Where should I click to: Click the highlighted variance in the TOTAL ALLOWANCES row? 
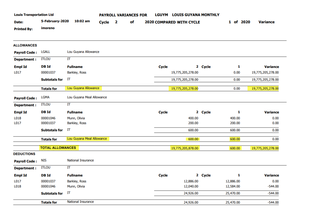click(x=265, y=148)
